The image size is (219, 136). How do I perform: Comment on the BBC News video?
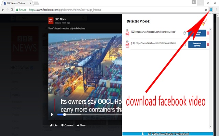[67, 125]
